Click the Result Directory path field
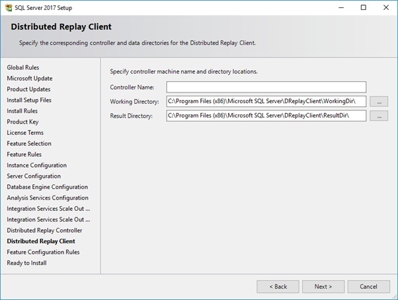 point(266,116)
